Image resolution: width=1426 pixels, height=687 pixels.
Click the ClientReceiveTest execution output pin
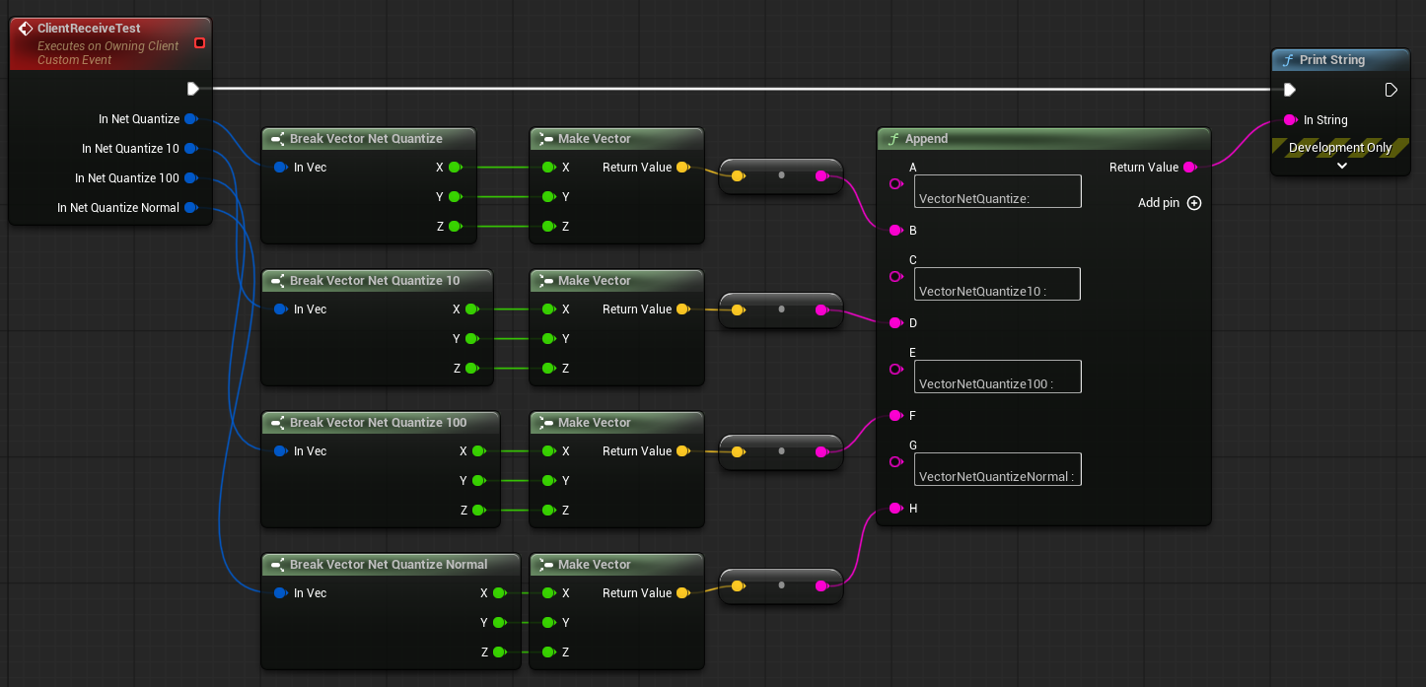pyautogui.click(x=192, y=89)
